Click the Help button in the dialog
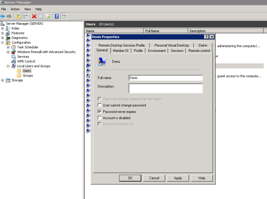This screenshot has width=267, height=199. [x=202, y=178]
